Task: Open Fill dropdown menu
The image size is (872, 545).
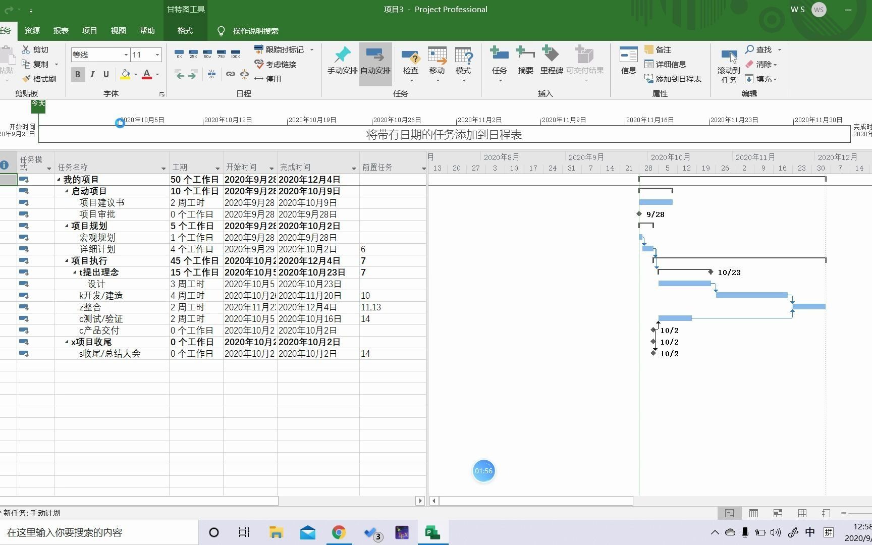Action: tap(762, 79)
